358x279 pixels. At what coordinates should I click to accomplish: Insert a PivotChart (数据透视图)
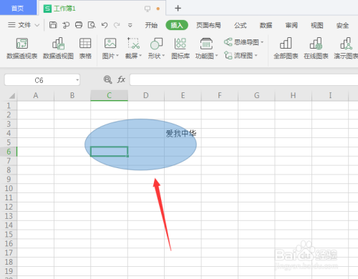[x=58, y=49]
